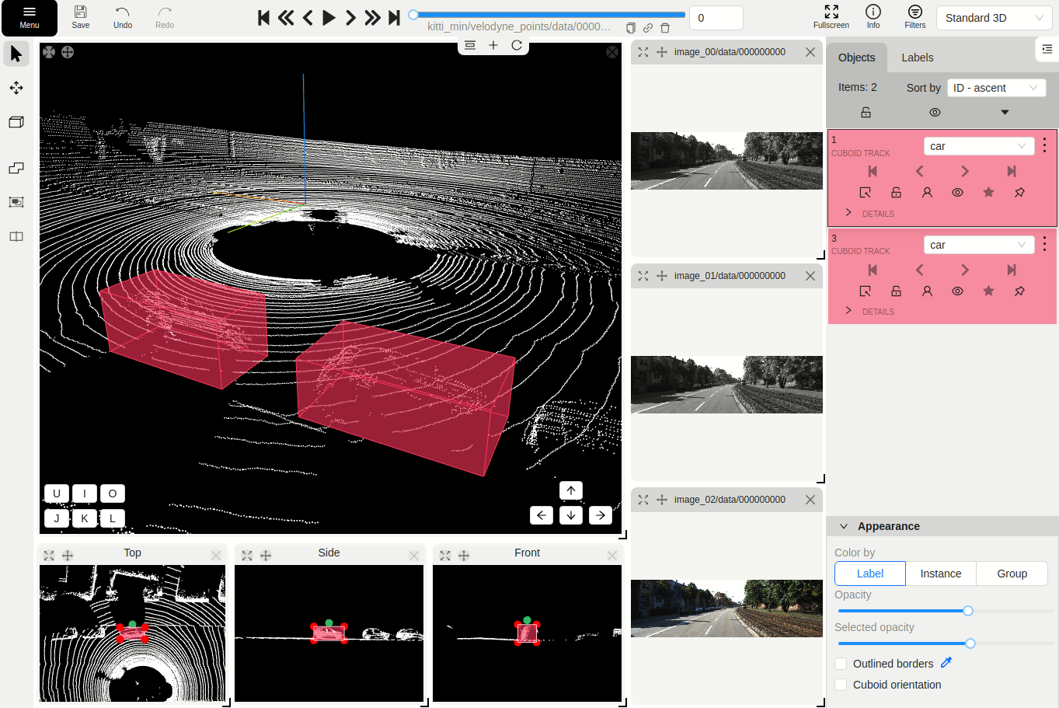
Task: Select the Draw new cuboid tool
Action: pos(16,122)
